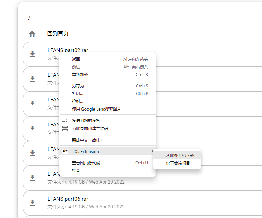Screen dimensions: 262x218
Task: Select 重新加载 from the context menu
Action: point(108,75)
